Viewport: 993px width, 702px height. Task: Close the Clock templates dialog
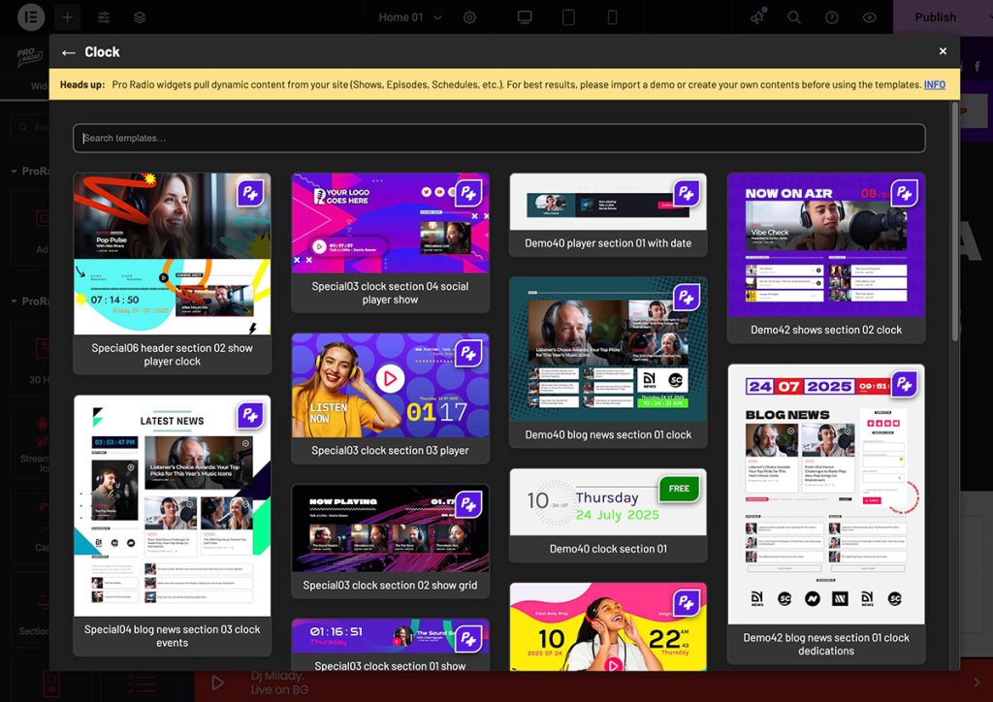[943, 51]
